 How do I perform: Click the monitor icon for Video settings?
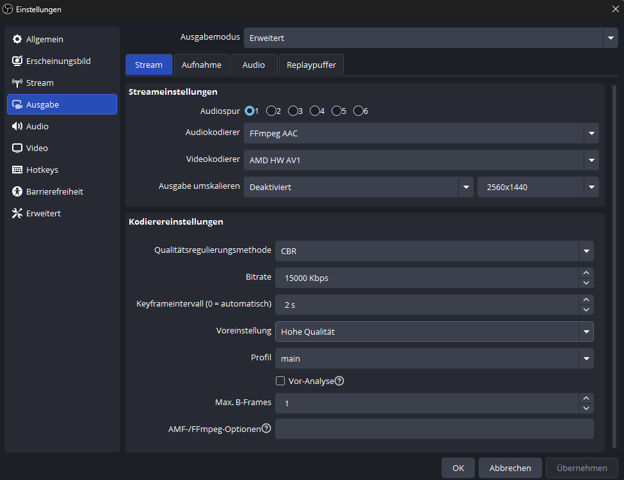tap(17, 148)
